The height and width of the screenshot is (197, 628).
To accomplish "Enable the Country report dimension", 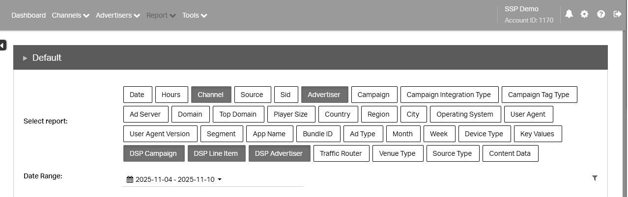I will 337,114.
